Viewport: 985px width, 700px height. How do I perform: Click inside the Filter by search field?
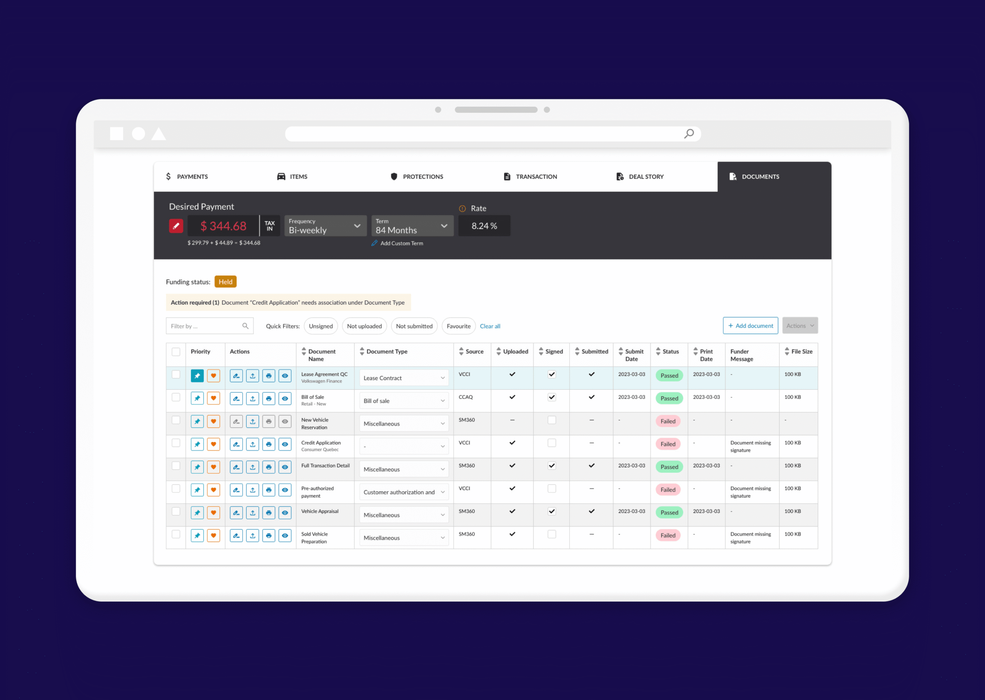point(203,326)
